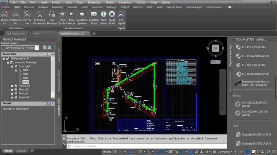Switch to Test Piping spec document tab
Image resolution: width=277 pixels, height=155 pixels.
click(16, 34)
